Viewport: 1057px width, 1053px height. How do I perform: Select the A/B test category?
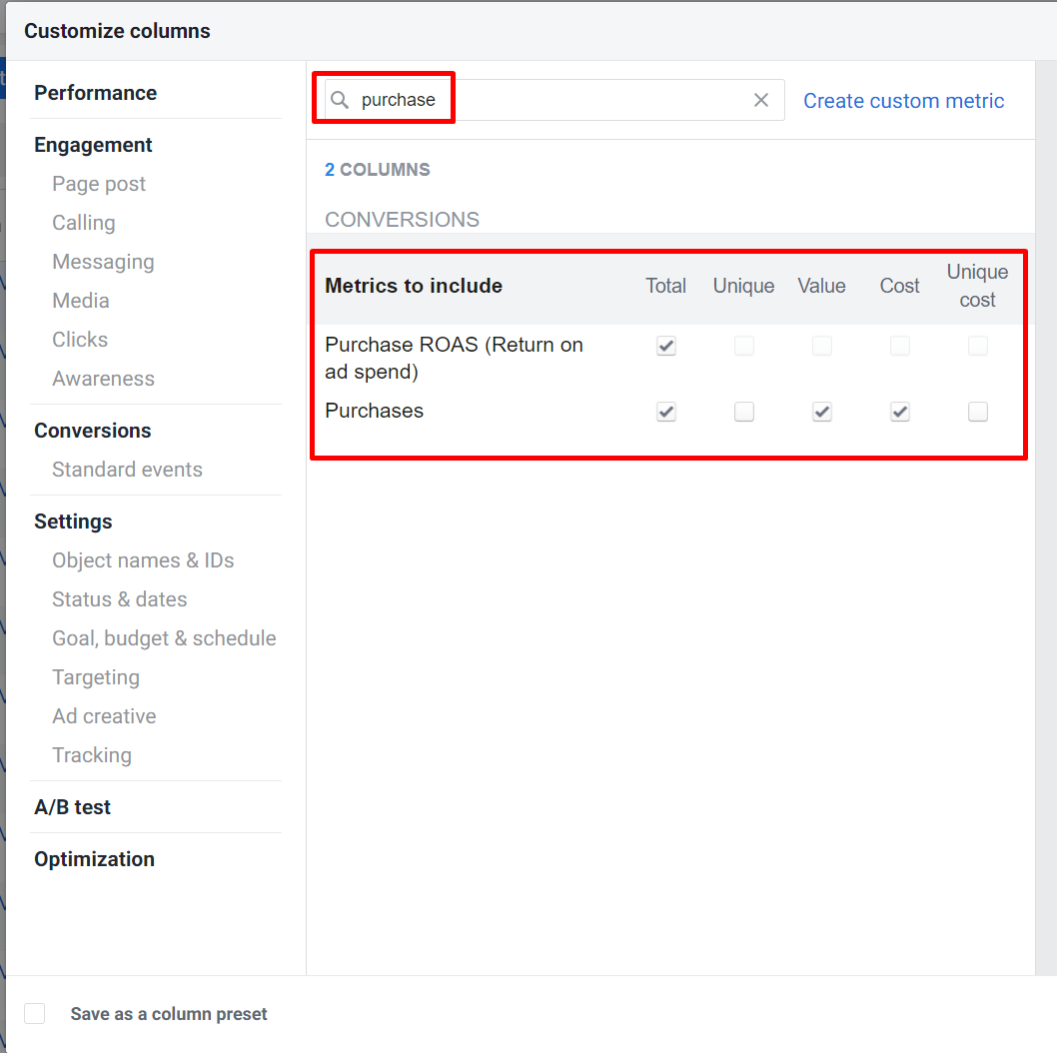pyautogui.click(x=72, y=807)
